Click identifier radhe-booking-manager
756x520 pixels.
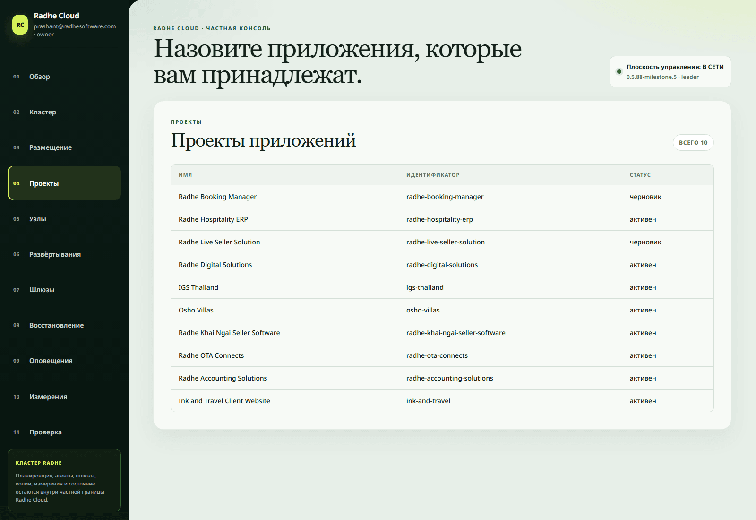tap(445, 197)
